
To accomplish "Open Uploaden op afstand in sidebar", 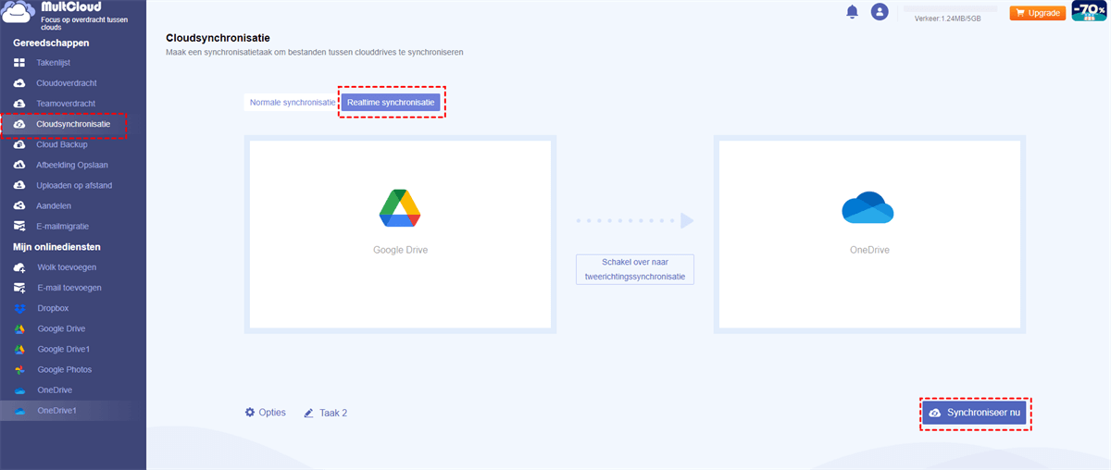I will click(73, 185).
